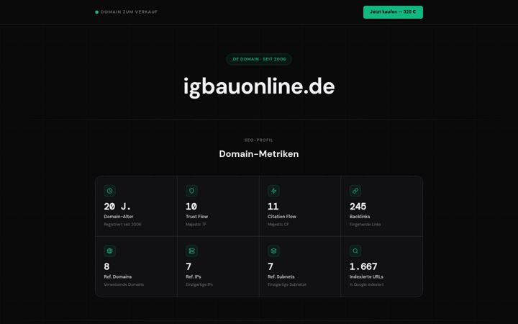Click the 1.667 indexed URLs value
The image size is (518, 324).
363,266
